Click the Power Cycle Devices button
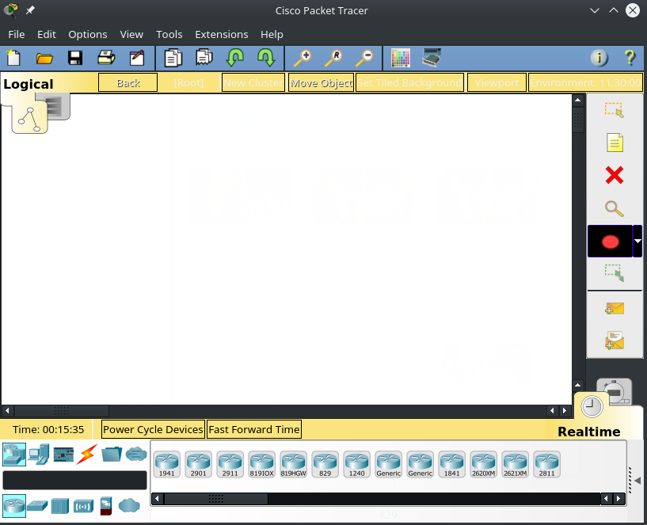 153,429
